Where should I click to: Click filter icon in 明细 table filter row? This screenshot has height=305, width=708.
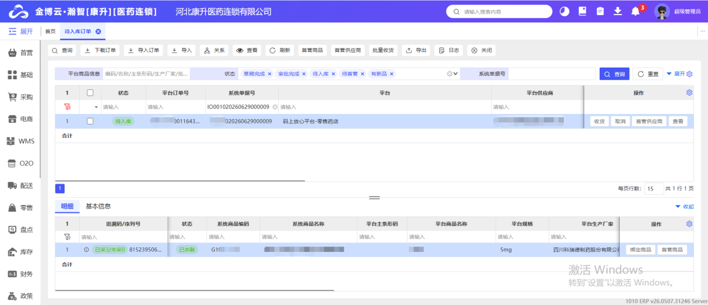point(68,237)
